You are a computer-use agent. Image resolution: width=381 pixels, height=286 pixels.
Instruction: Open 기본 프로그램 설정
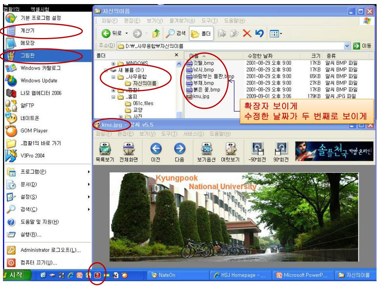tap(48, 18)
